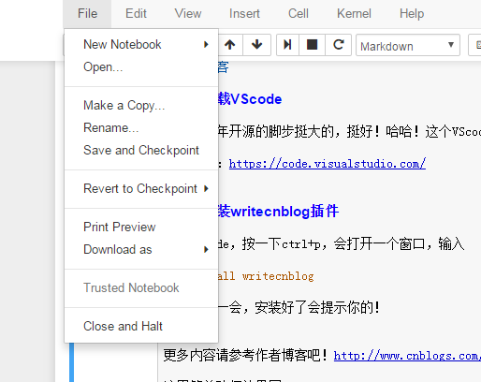The height and width of the screenshot is (382, 481).
Task: Choose Rename... in the File menu
Action: tap(141, 127)
